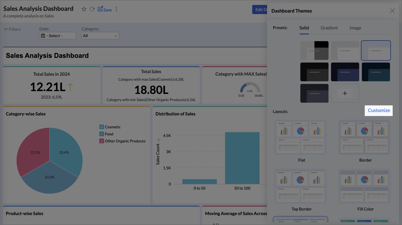Click the Edit Design button
Screen dimensions: 402x225
[x=260, y=10]
